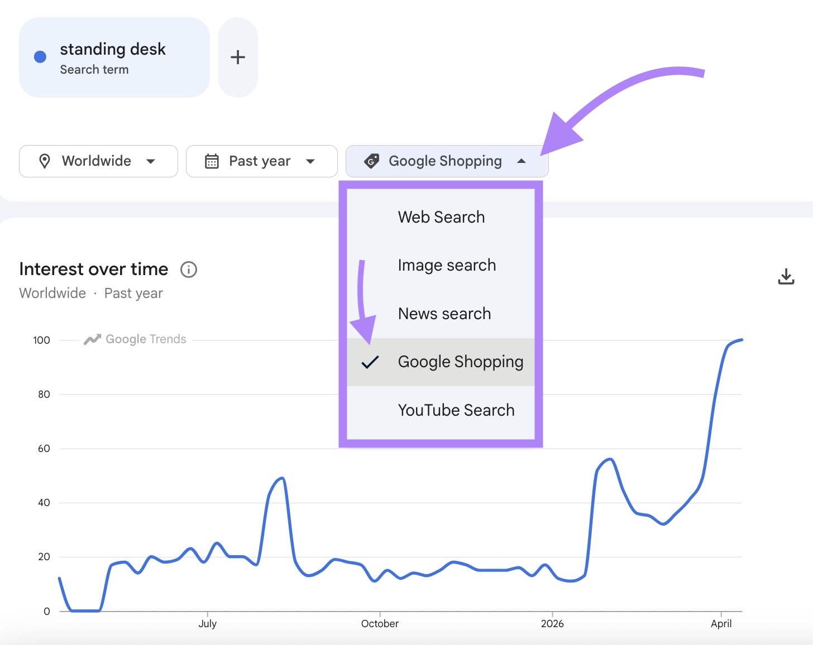This screenshot has width=813, height=645.
Task: Click the blue dot beside standing desk
Action: [x=40, y=56]
